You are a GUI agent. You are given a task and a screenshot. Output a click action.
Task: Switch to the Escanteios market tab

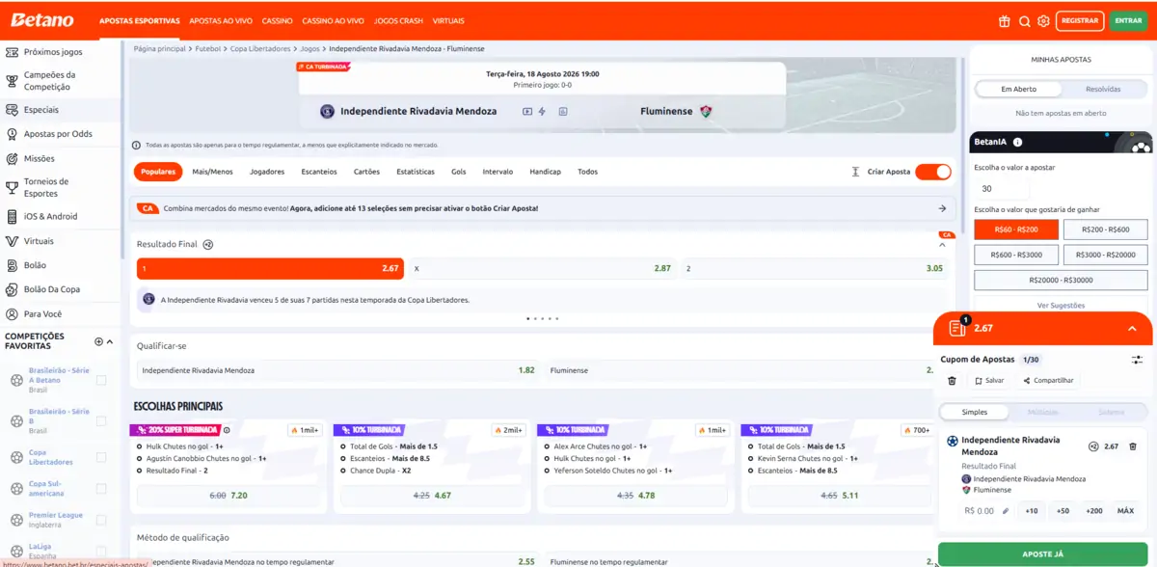(x=319, y=172)
